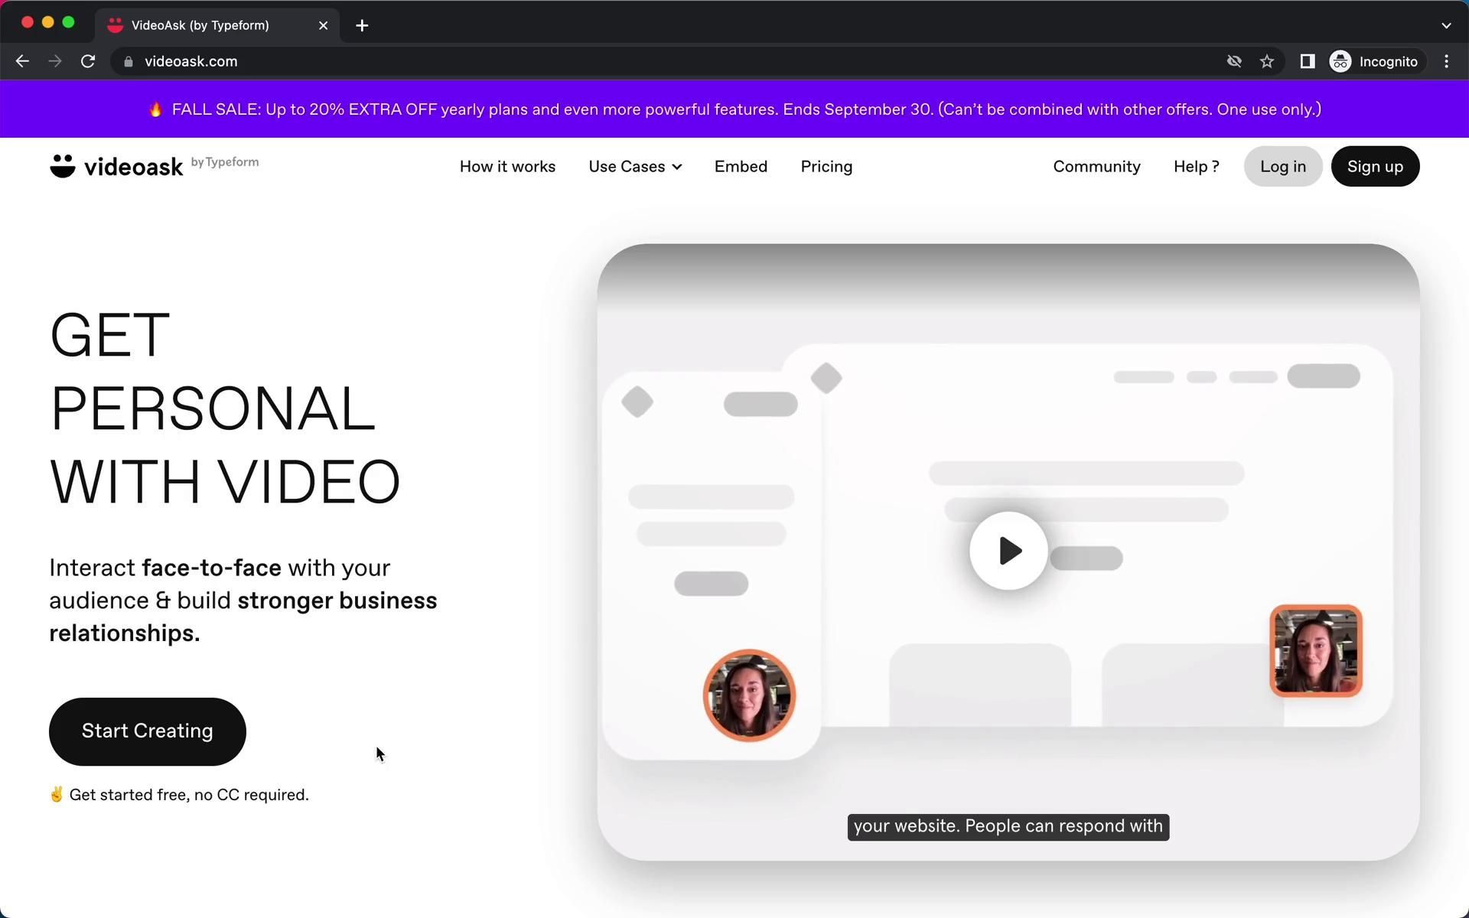
Task: Open the Community link
Action: (x=1096, y=167)
